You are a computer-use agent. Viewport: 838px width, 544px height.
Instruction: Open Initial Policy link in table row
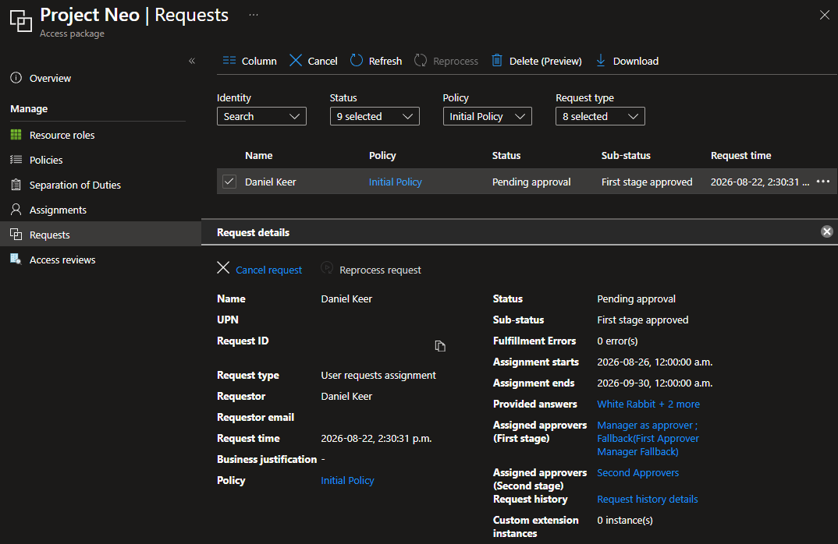pos(395,182)
